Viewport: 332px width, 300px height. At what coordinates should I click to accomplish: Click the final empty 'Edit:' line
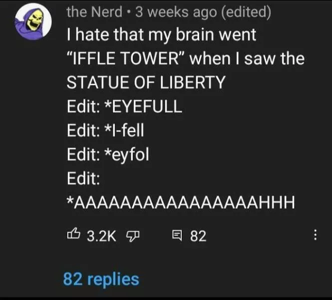pyautogui.click(x=83, y=178)
